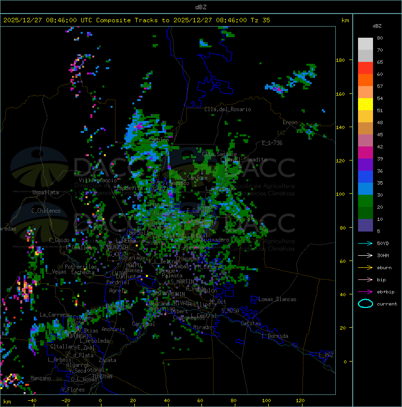Click the white 30HM arrow icon
The width and height of the screenshot is (402, 407).
point(365,256)
